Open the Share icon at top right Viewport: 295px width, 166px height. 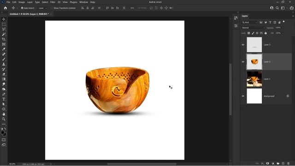[292, 8]
